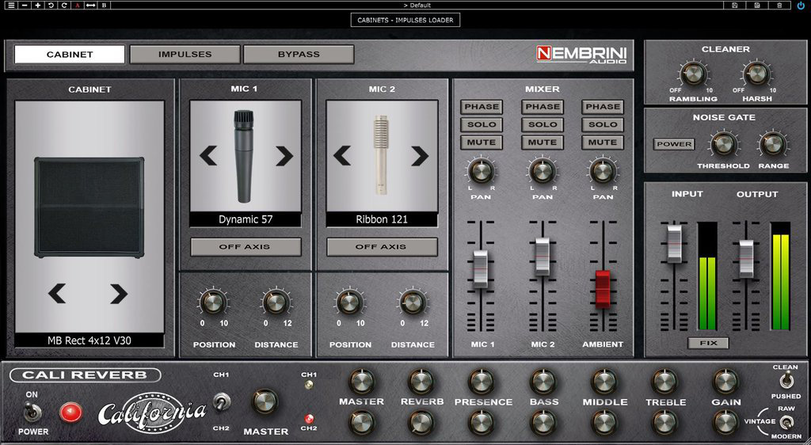Click the floppy disk save icon next to trash
811x445 pixels.
[x=757, y=6]
